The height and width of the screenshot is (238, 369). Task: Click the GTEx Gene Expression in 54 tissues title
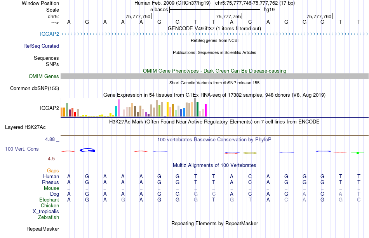pos(214,95)
